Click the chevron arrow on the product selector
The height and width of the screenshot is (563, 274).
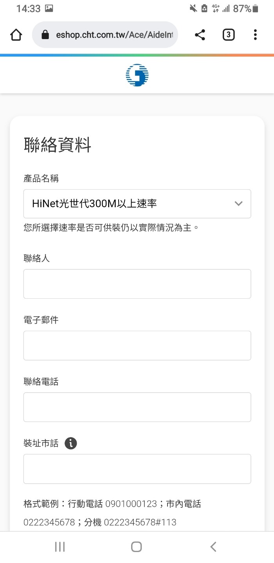pyautogui.click(x=238, y=204)
